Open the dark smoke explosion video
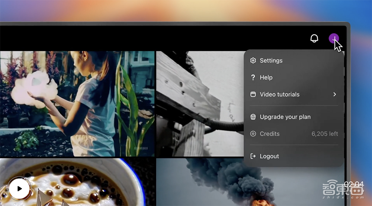This screenshot has height=206, width=372. [x=223, y=182]
